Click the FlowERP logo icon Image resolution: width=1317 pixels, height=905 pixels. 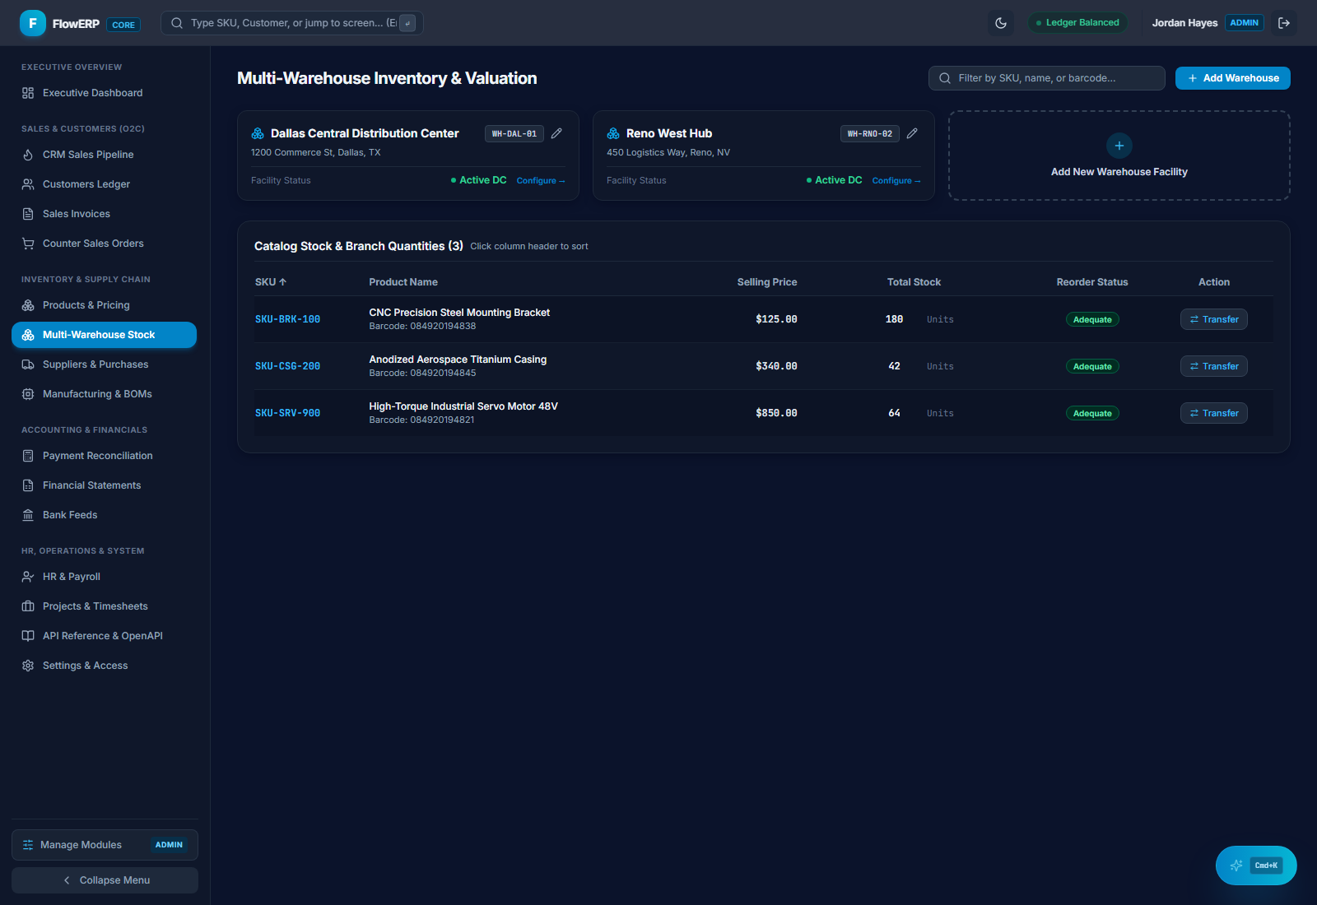33,23
